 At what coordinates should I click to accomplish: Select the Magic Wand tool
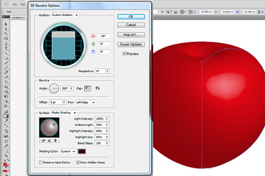click(6, 33)
